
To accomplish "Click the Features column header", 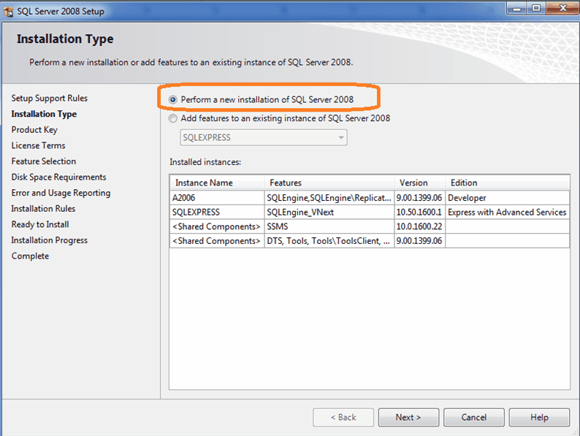I will (x=329, y=183).
